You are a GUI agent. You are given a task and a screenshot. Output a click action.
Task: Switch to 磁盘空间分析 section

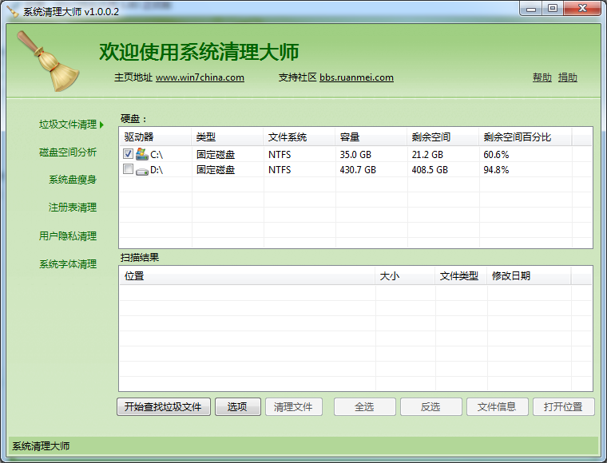[x=68, y=152]
